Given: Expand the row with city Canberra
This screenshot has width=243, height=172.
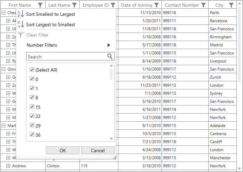Looking at the screenshot, I should (8, 133).
